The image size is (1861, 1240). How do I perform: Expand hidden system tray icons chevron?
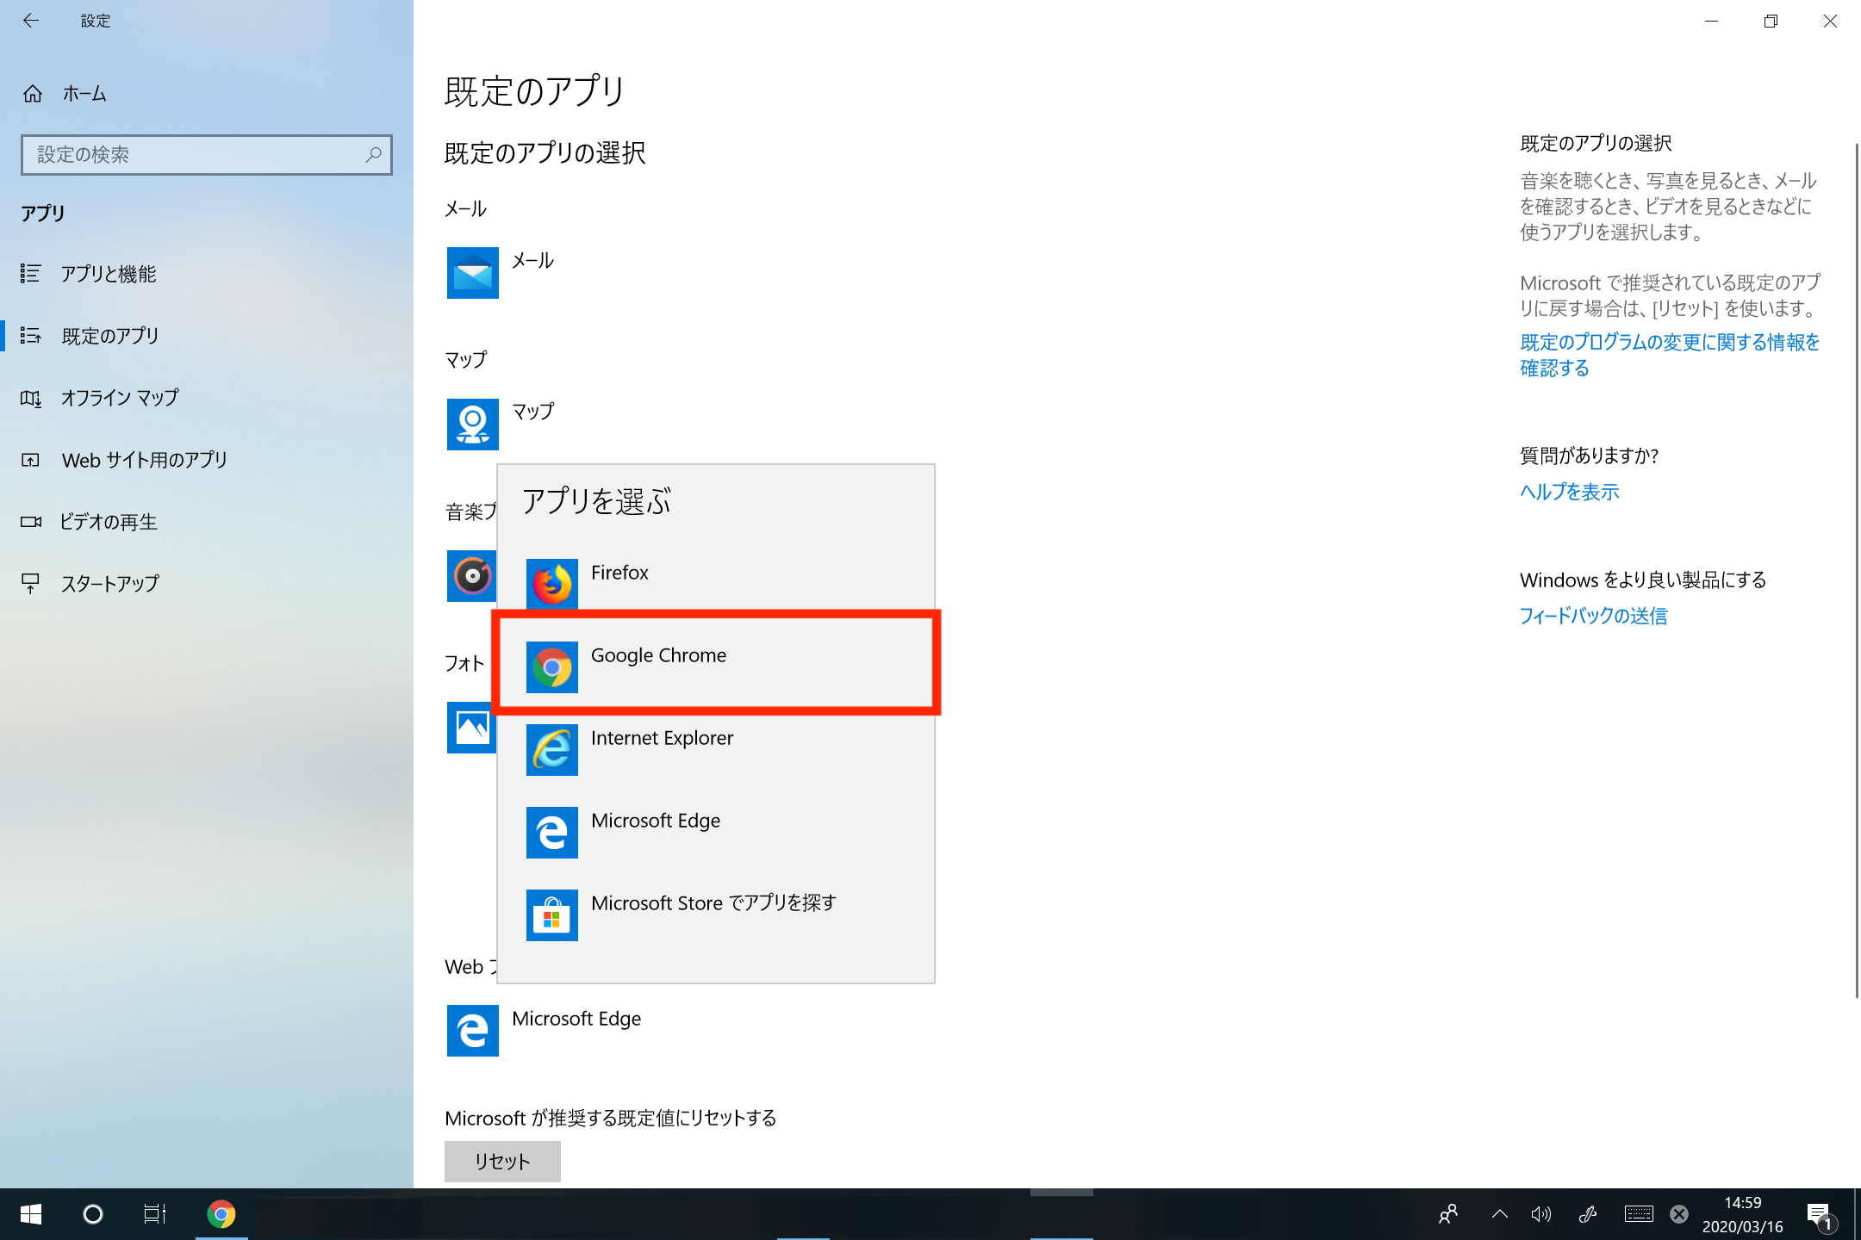pos(1499,1214)
